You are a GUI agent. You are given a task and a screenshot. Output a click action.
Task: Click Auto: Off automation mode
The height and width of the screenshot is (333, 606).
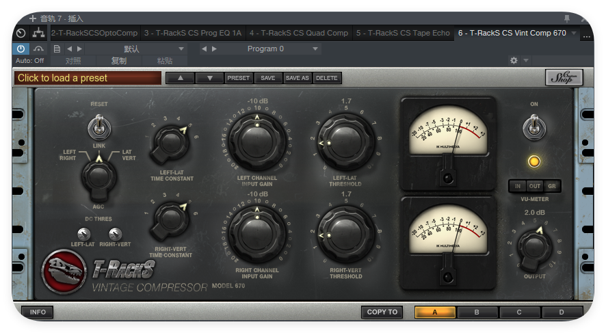(30, 61)
